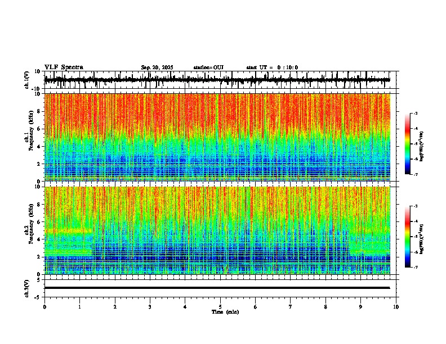446x344 pixels.
Task: Click the "ch.1(V)" axis label
Action: 27,80
